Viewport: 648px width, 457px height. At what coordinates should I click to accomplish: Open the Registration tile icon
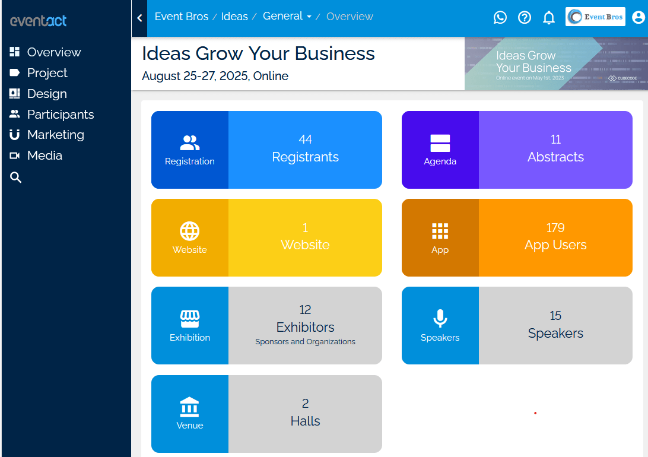190,150
